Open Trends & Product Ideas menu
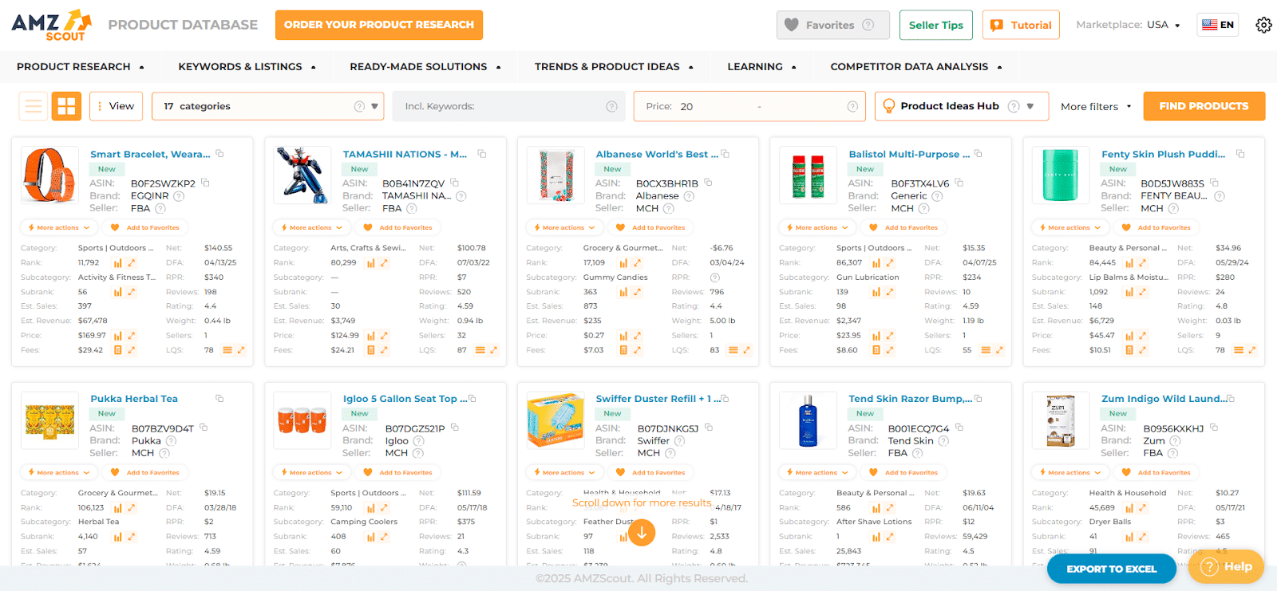This screenshot has width=1277, height=591. [x=614, y=67]
